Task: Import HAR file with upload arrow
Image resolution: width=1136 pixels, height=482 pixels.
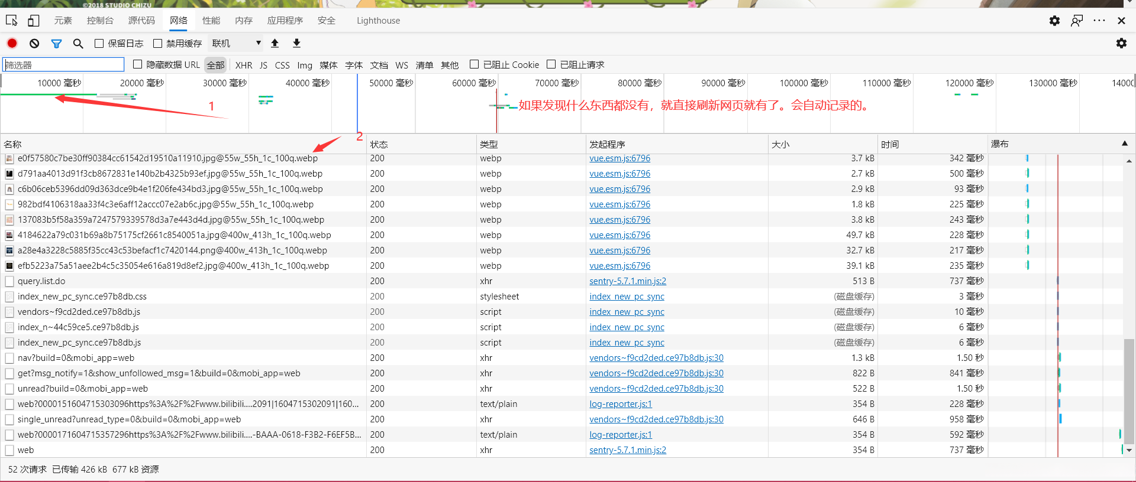Action: tap(275, 43)
